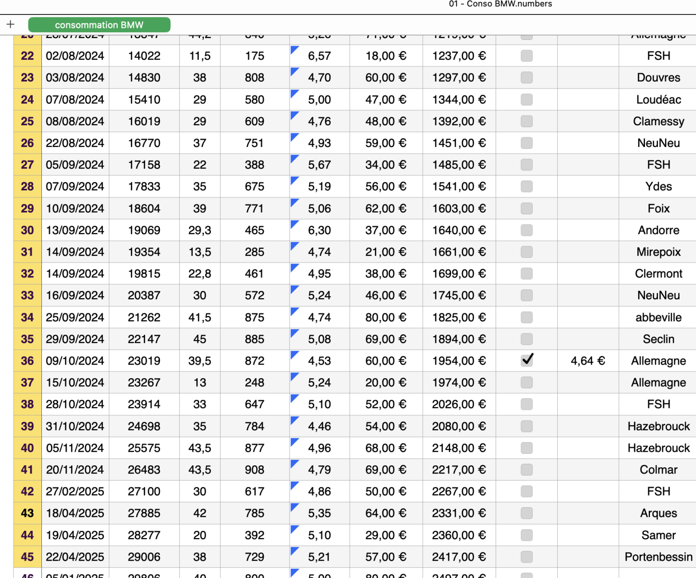This screenshot has height=578, width=696.
Task: Select cumulative total 1954,00 €
Action: [459, 361]
